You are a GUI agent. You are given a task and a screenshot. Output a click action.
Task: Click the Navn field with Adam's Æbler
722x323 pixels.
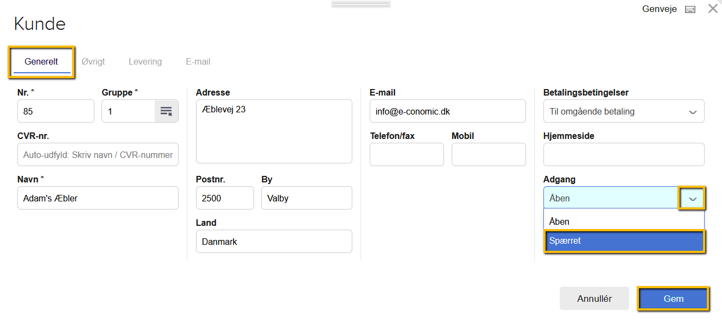coord(98,198)
